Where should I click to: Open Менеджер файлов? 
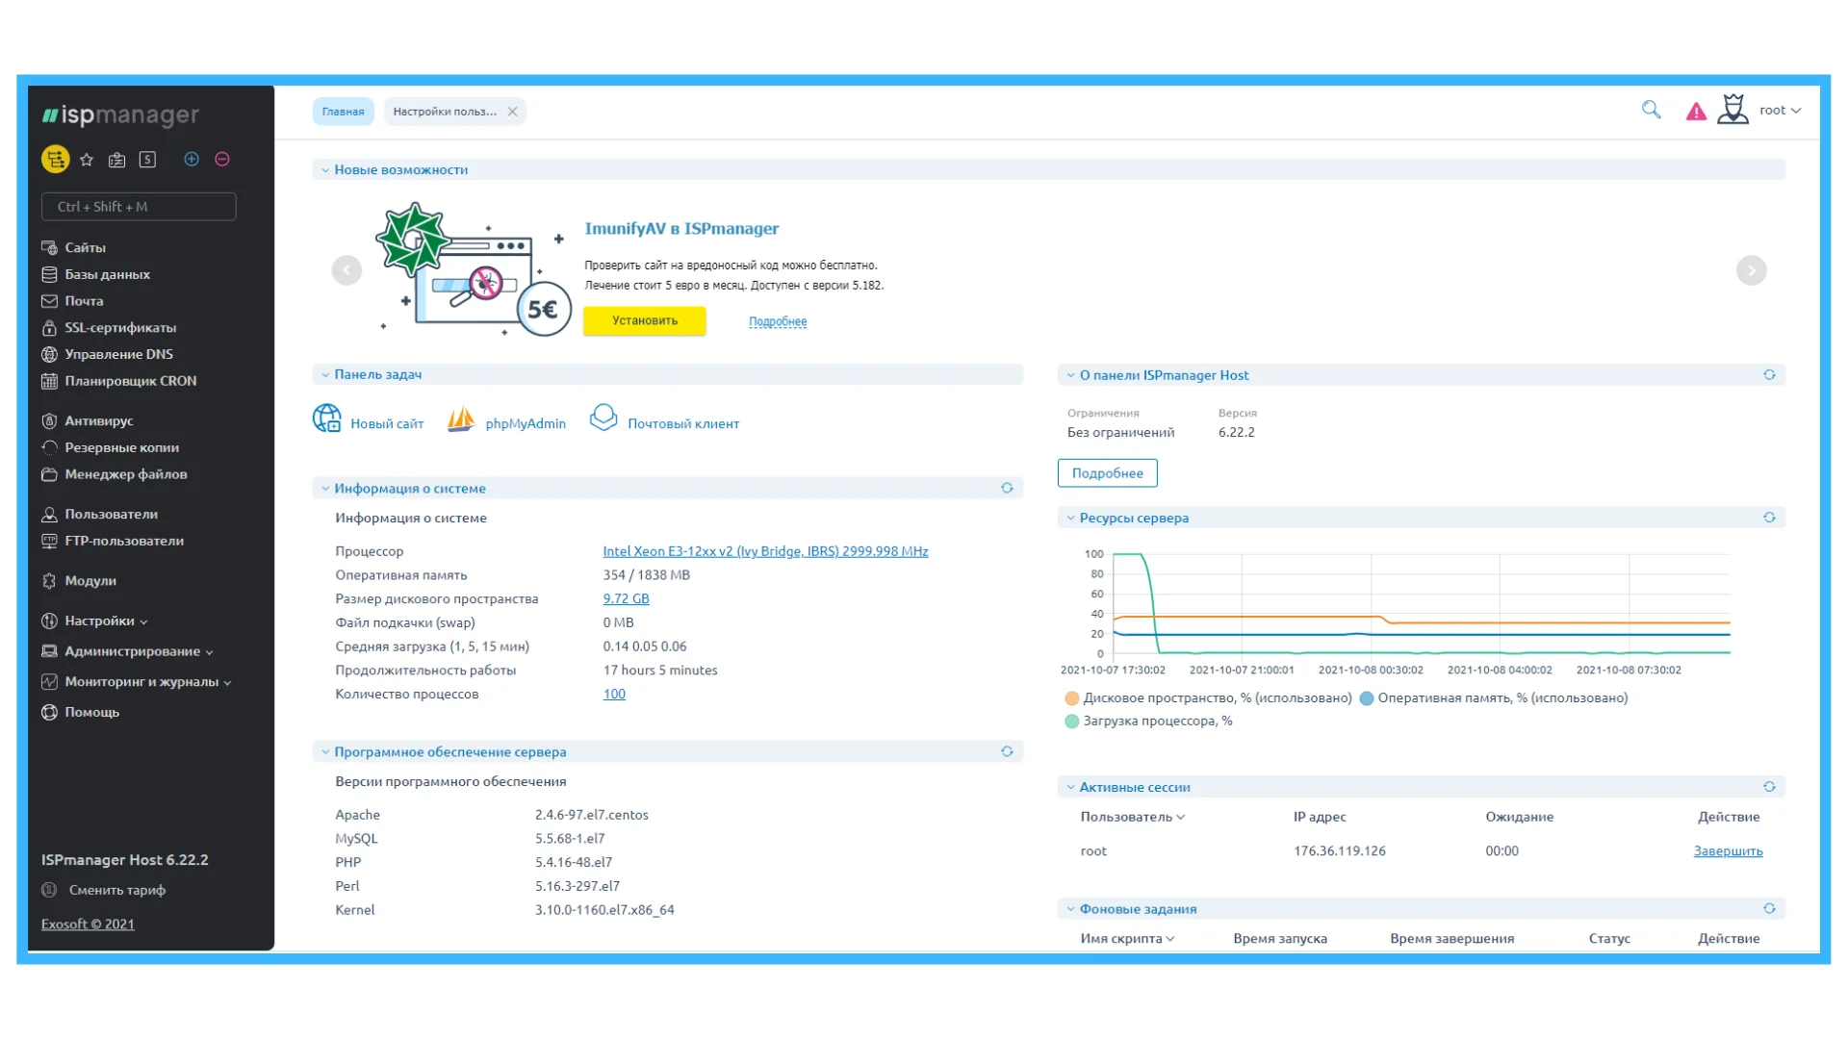115,474
